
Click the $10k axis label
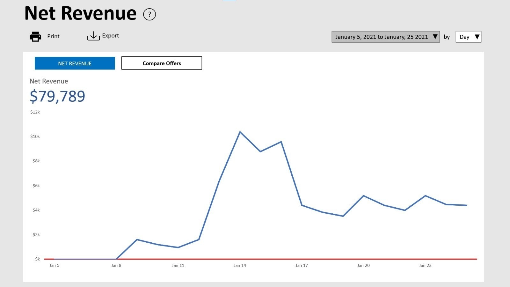[x=35, y=136]
